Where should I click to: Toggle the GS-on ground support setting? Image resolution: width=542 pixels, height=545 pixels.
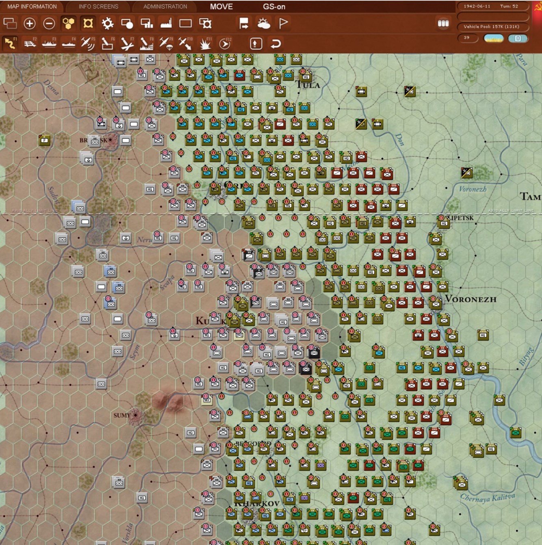coord(274,7)
